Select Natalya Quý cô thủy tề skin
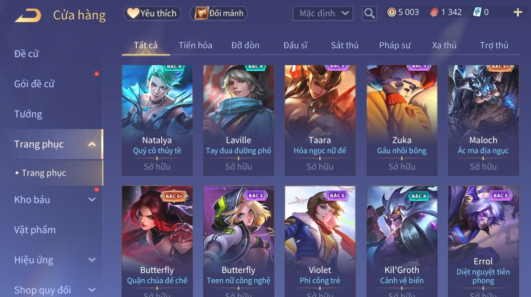 coord(157,120)
